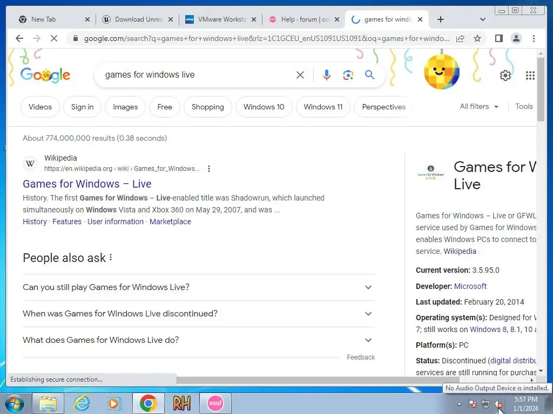Open Wikipedia link in knowledge panel

coord(460,251)
